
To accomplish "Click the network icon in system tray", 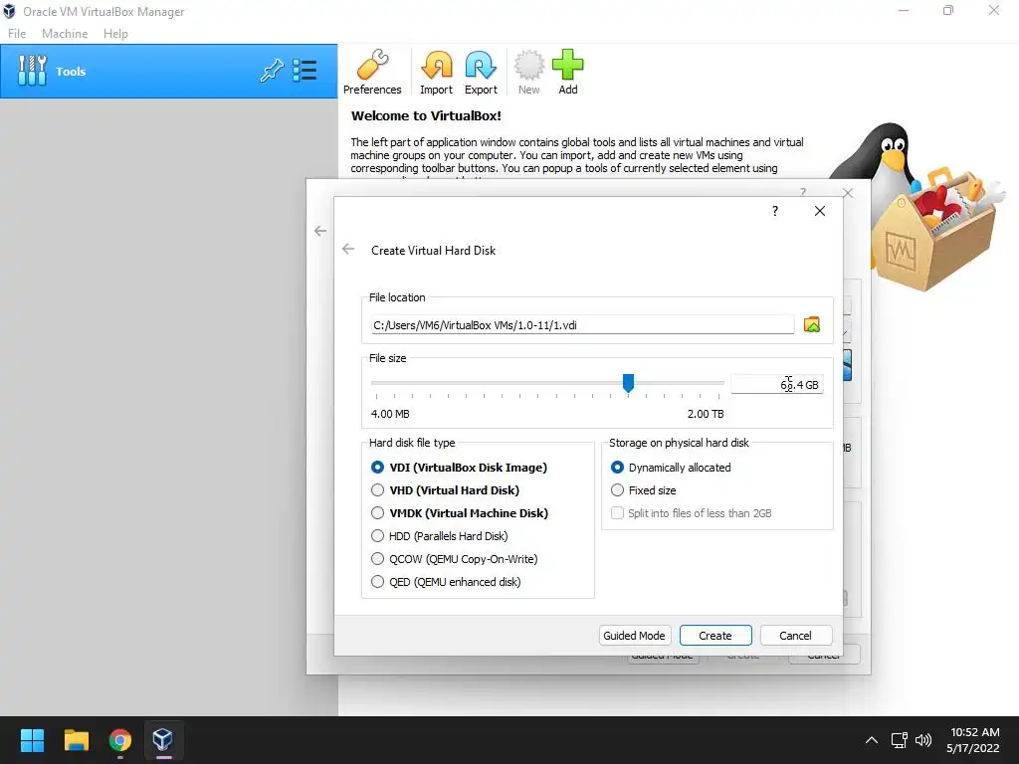I will (x=899, y=740).
